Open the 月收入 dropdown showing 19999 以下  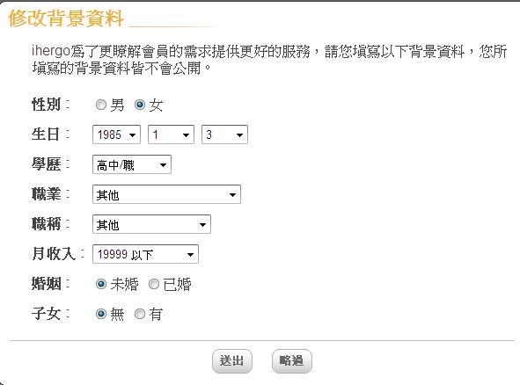tap(145, 254)
